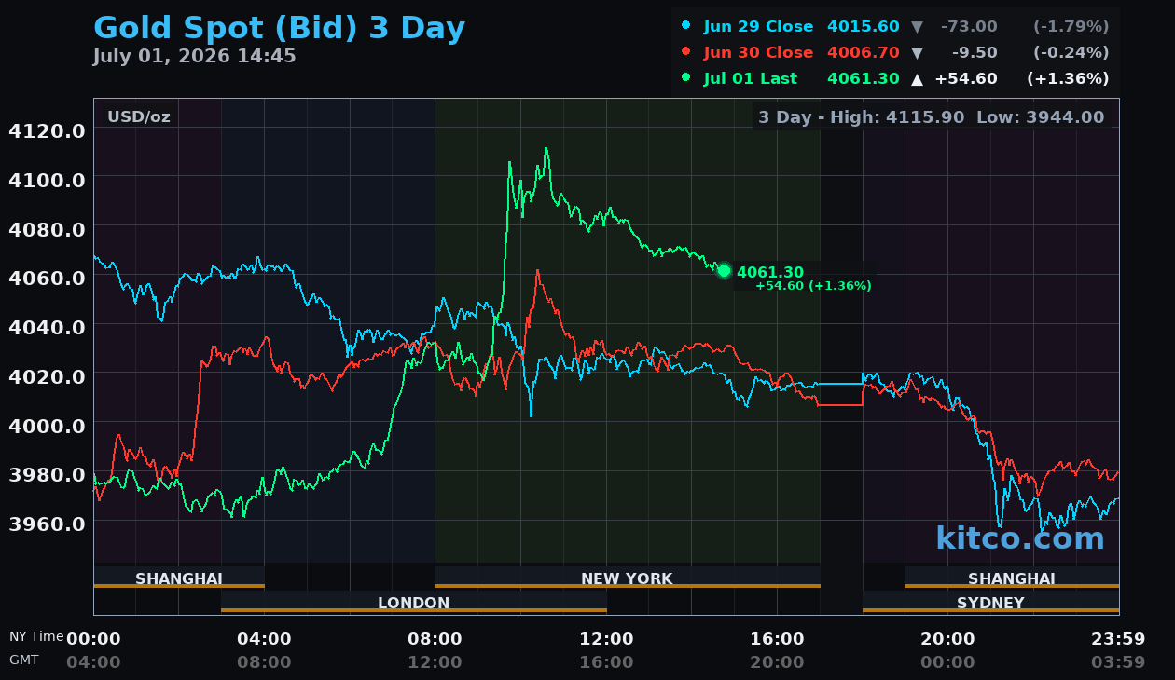Click the right SHANGHAI session bar
This screenshot has width=1175, height=680.
1012,578
